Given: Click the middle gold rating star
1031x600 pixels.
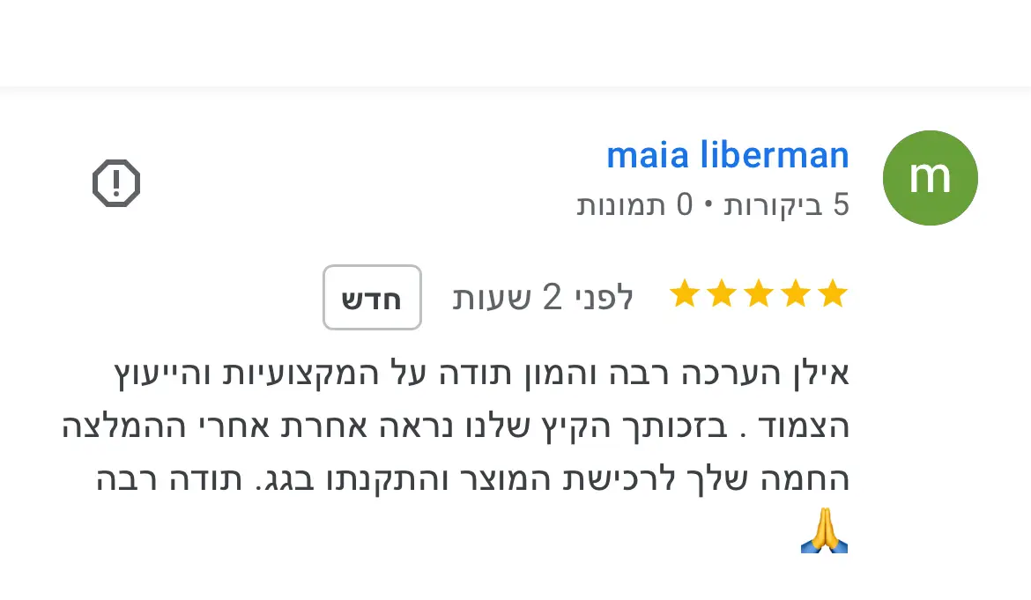Looking at the screenshot, I should point(759,293).
